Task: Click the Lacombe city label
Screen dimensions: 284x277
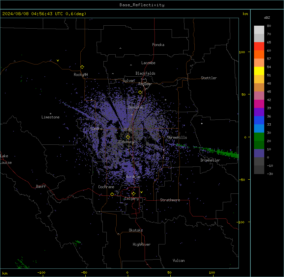Action: tap(148, 63)
